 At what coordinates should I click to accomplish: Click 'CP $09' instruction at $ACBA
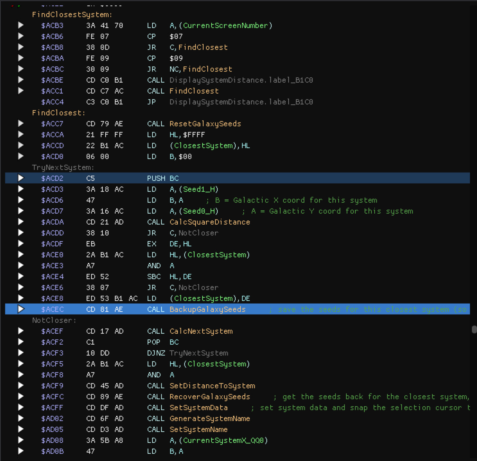(165, 58)
